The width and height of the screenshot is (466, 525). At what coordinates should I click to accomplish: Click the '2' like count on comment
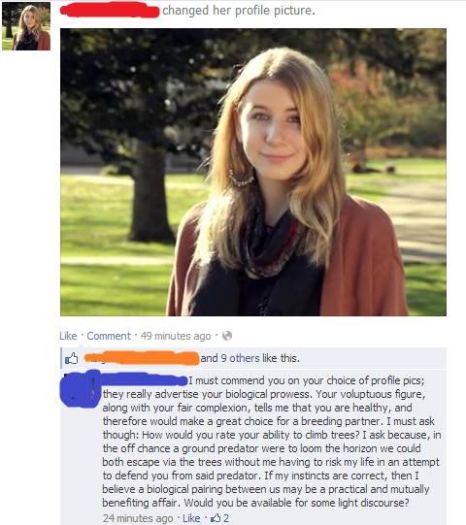[x=226, y=518]
